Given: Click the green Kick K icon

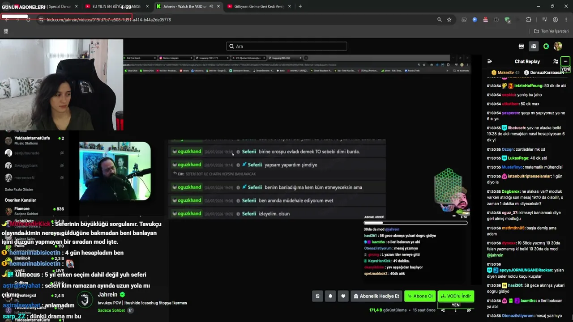Looking at the screenshot, I should (546, 46).
